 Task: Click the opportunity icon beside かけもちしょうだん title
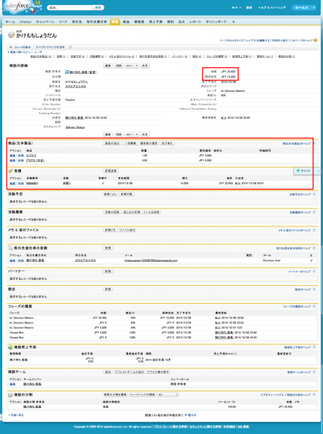11,35
